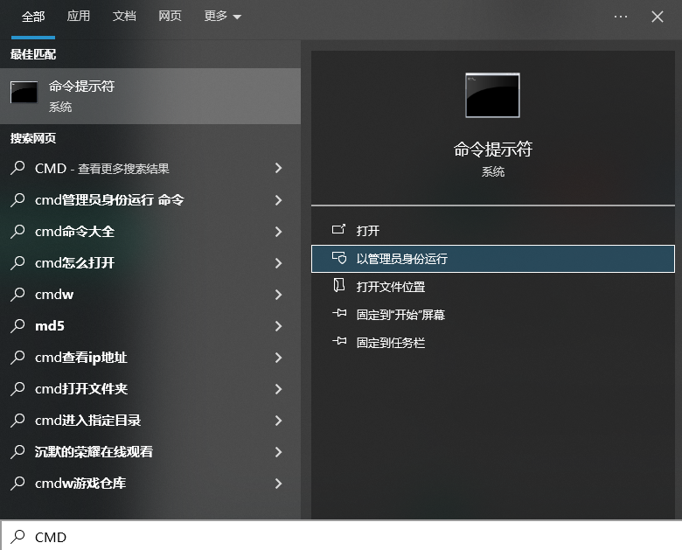Choose 以管理员身份运行
This screenshot has height=550, width=682.
(x=493, y=259)
